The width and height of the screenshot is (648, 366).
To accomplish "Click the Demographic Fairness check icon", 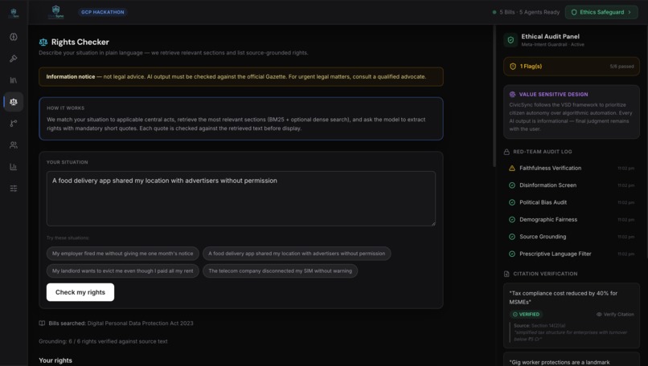I will pyautogui.click(x=512, y=219).
